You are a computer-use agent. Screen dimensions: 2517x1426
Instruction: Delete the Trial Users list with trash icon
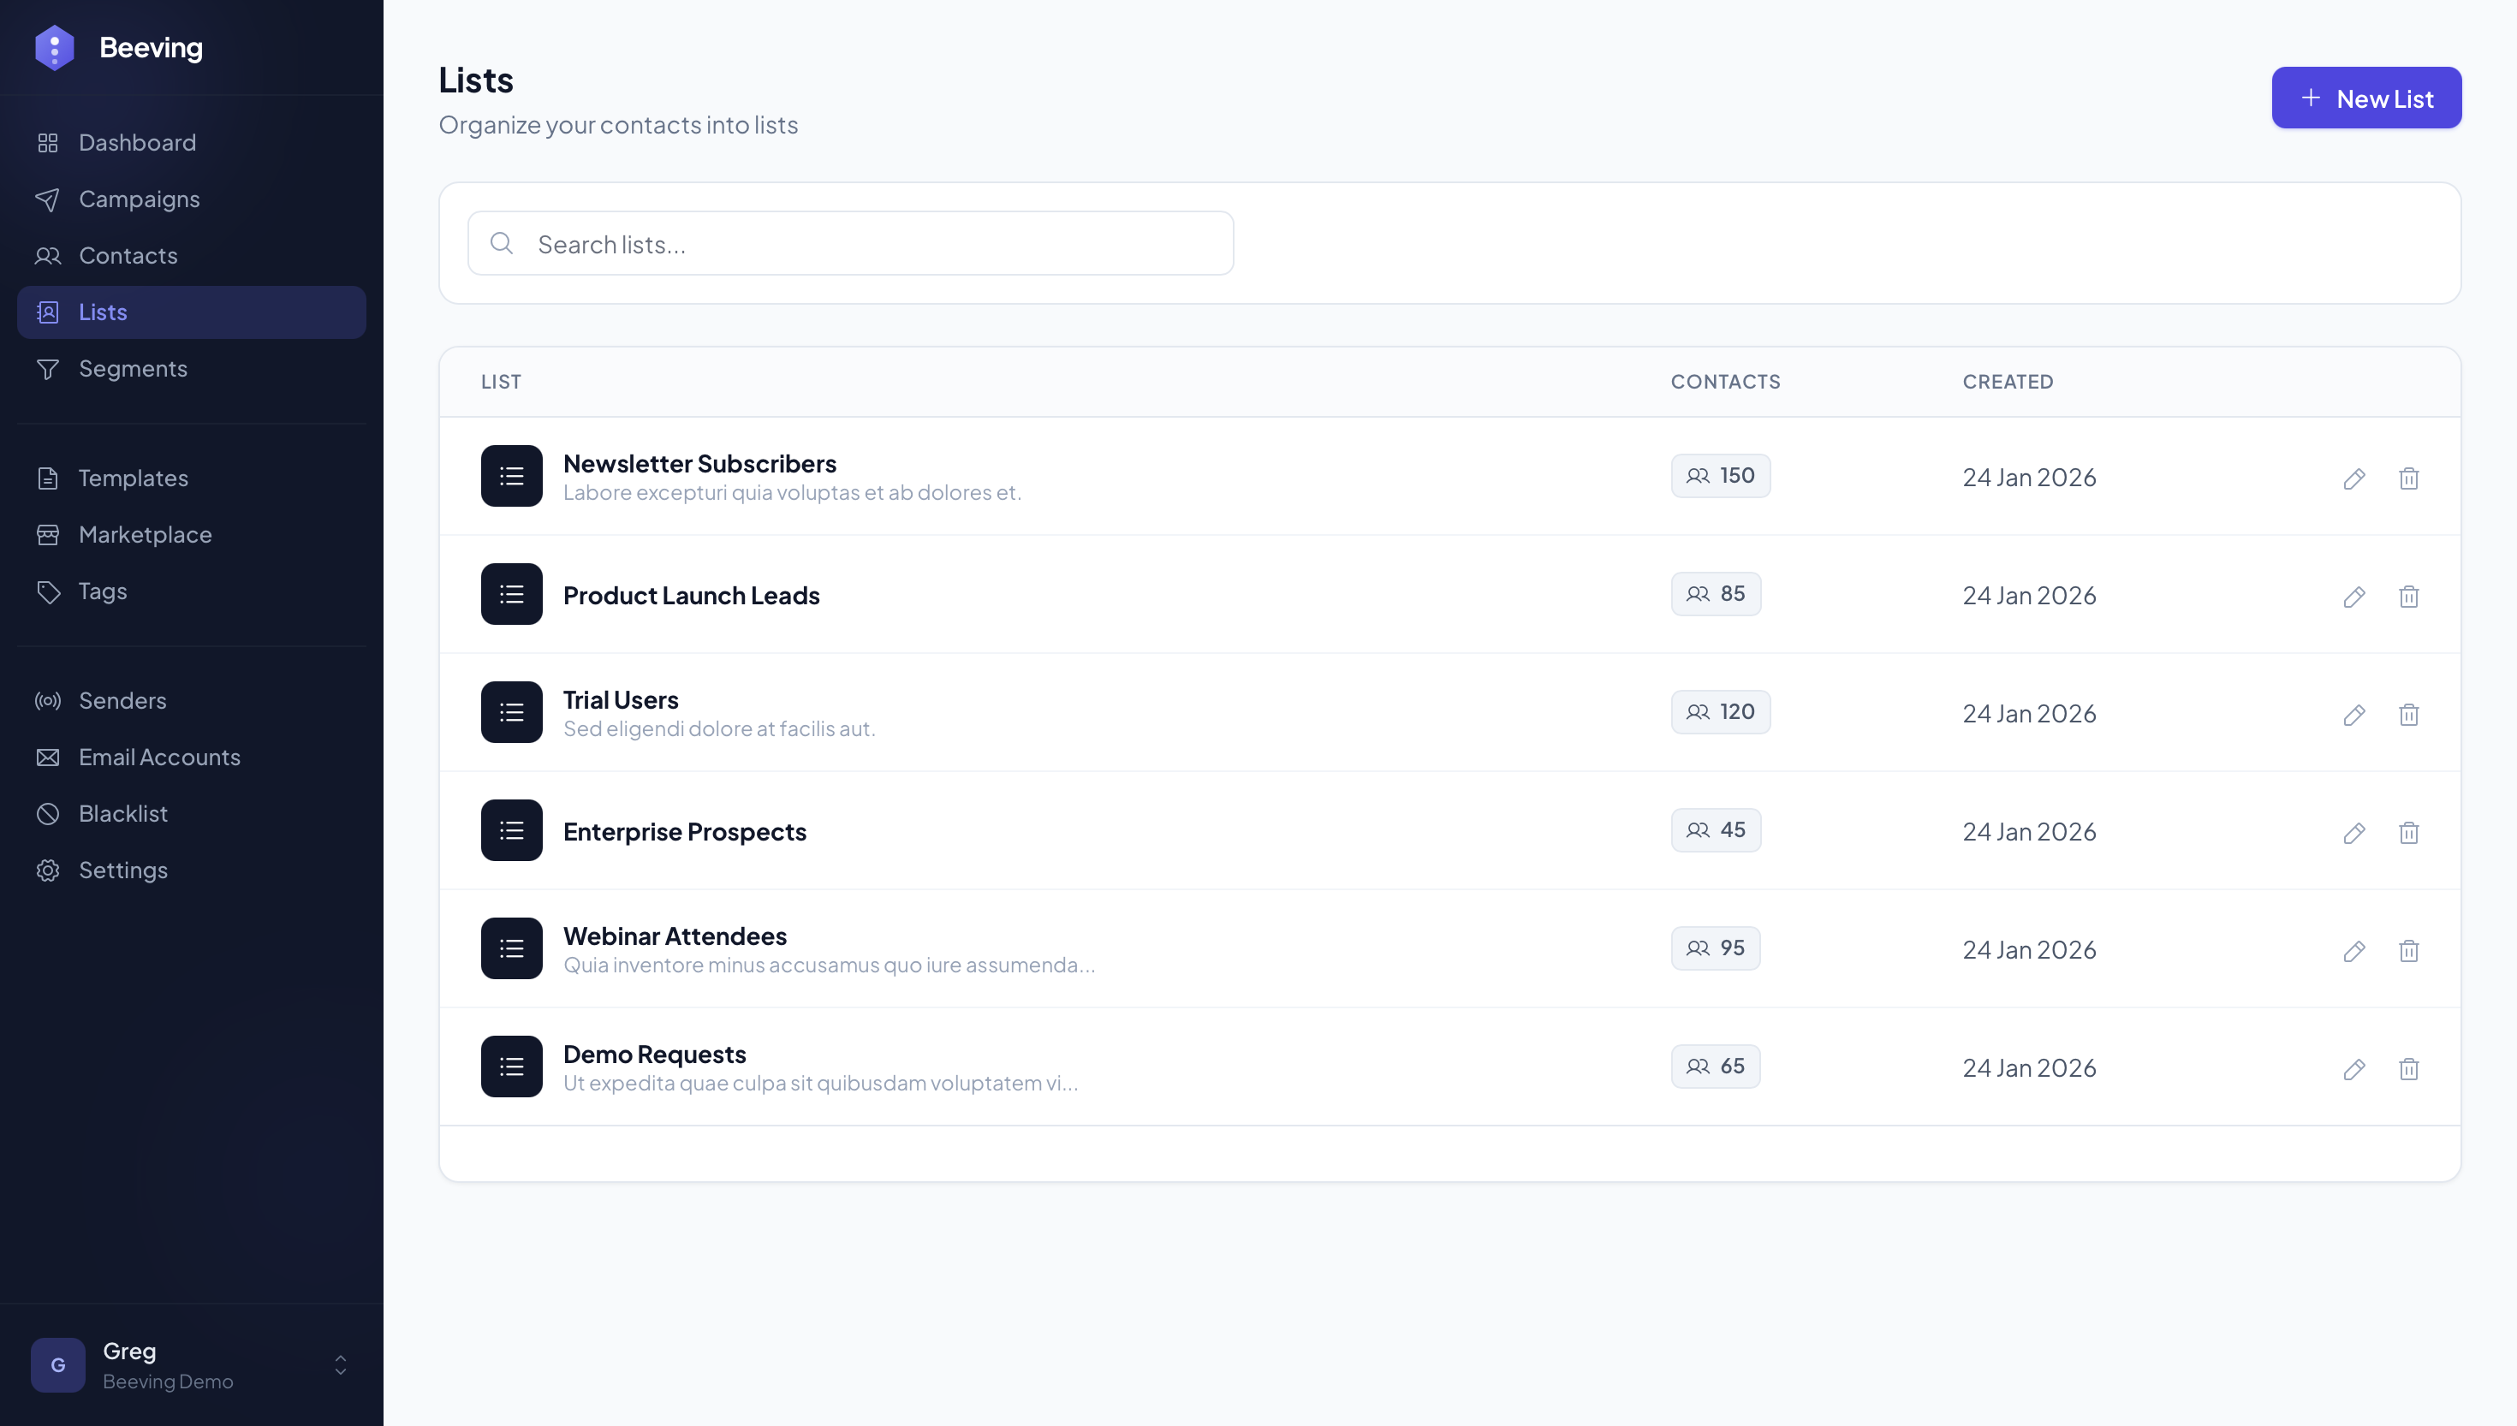tap(2409, 714)
